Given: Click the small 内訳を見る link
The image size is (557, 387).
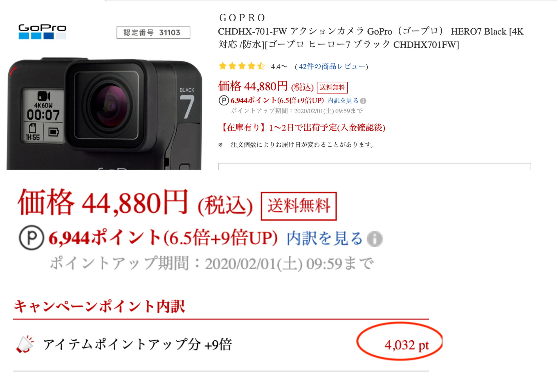Looking at the screenshot, I should click(x=343, y=101).
